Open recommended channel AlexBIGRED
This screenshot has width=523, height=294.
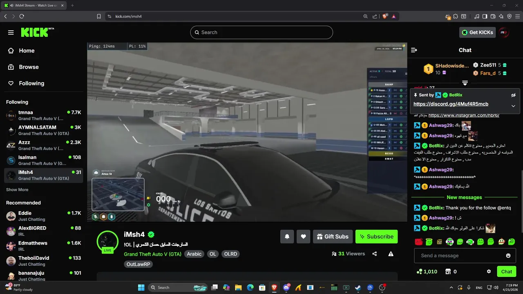(43, 231)
